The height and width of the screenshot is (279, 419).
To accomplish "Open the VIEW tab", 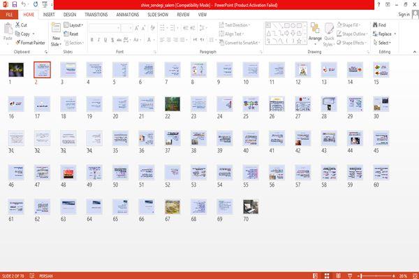I will pos(203,15).
